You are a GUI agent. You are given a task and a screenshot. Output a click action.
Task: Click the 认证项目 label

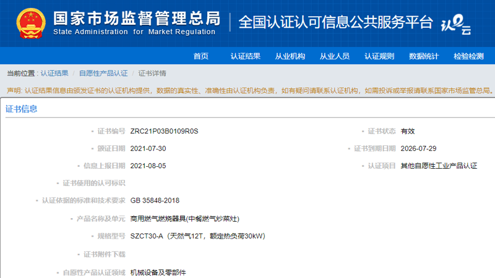coord(381,166)
